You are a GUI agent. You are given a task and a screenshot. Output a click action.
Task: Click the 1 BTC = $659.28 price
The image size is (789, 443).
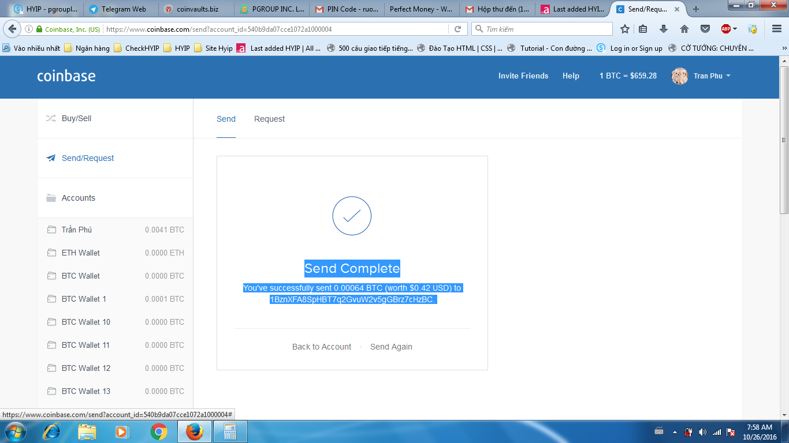click(628, 76)
